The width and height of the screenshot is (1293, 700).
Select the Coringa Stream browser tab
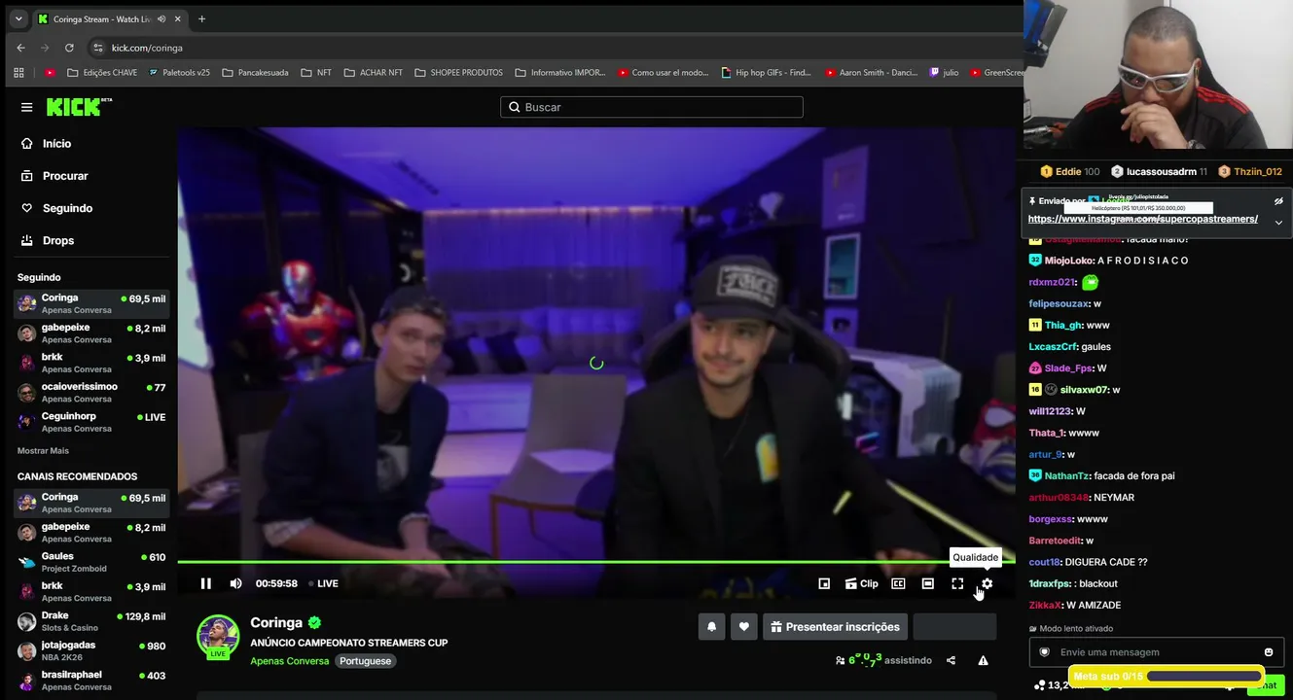(109, 18)
